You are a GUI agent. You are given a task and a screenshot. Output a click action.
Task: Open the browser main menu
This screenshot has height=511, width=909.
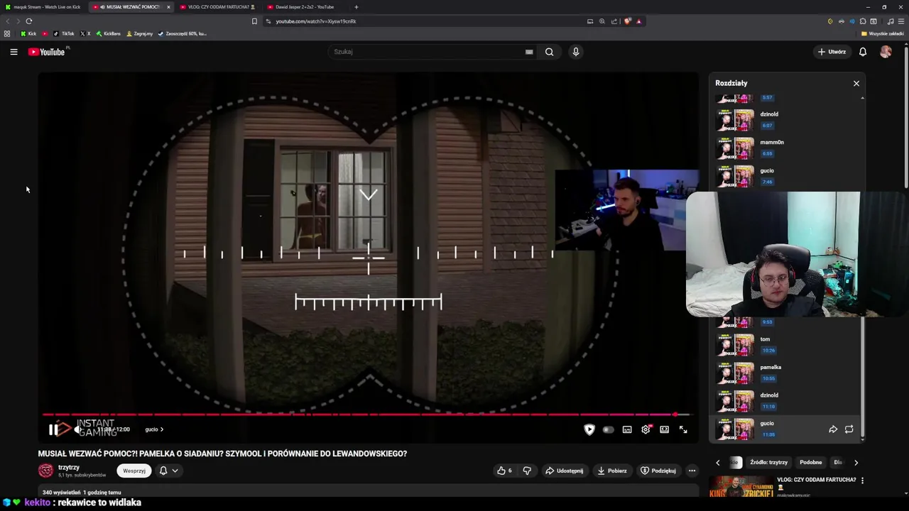coord(901,21)
